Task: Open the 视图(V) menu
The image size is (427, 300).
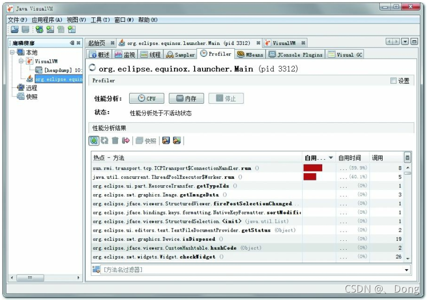Action: [x=76, y=20]
